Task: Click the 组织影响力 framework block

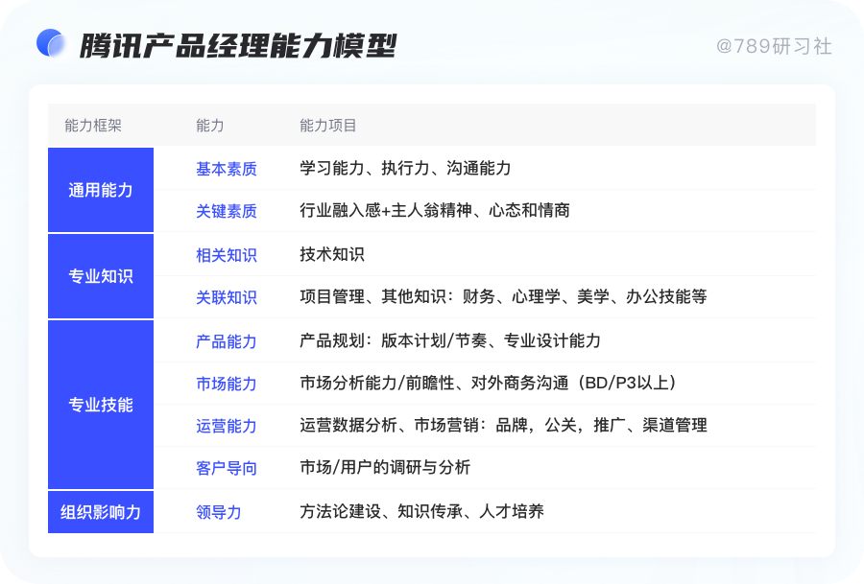Action: (101, 512)
